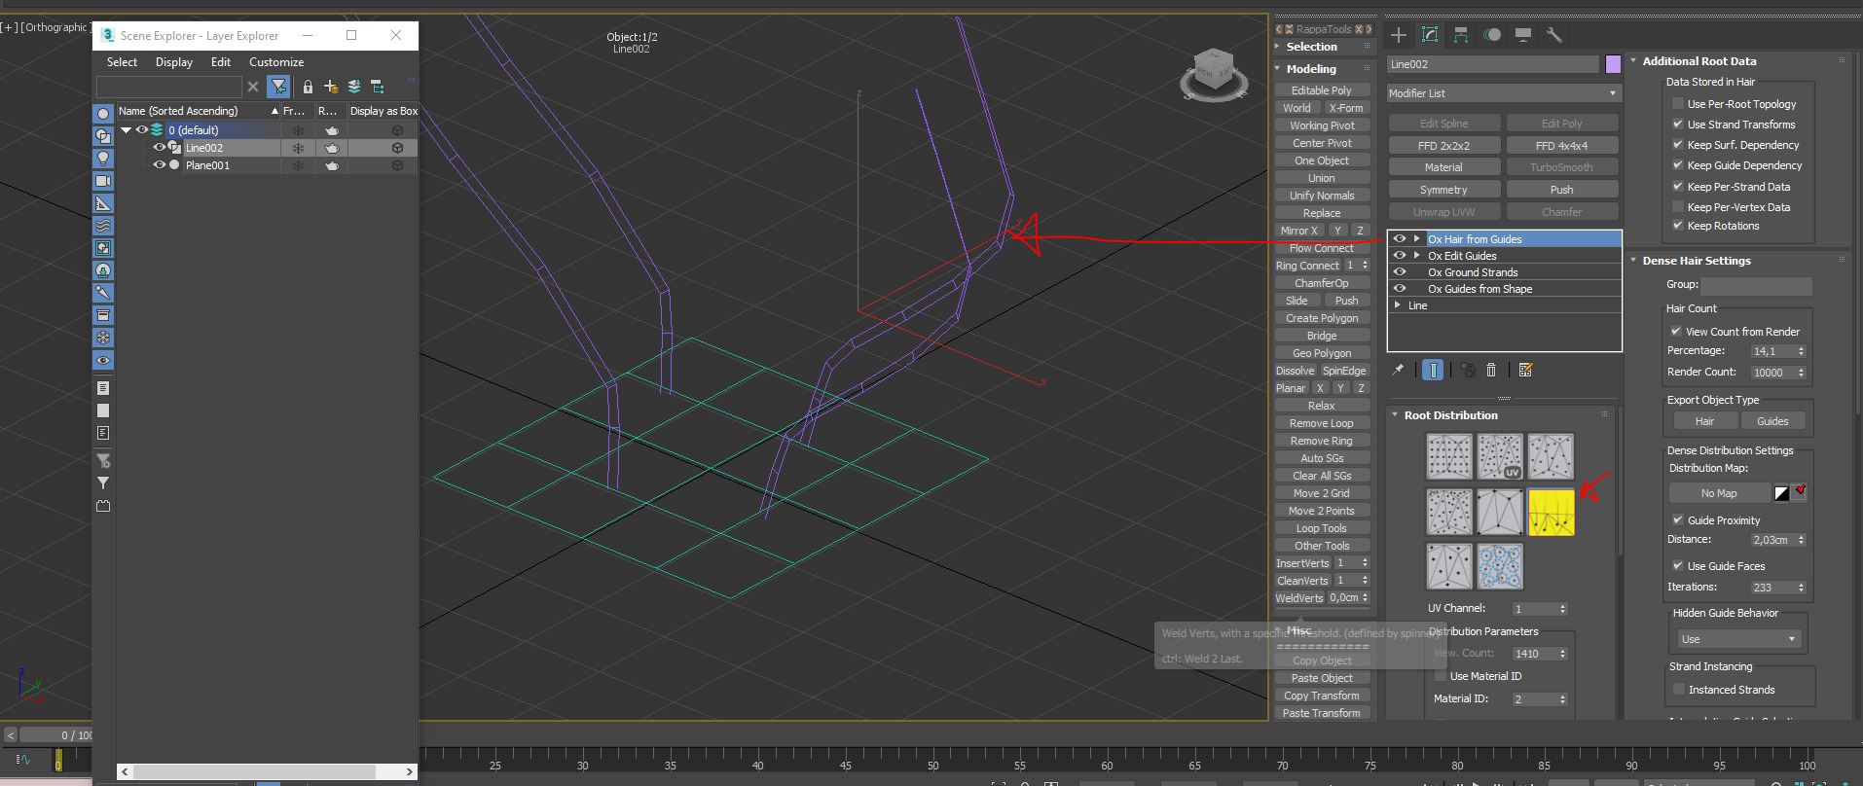The width and height of the screenshot is (1863, 786).
Task: Click the No Map distribution button
Action: point(1719,493)
